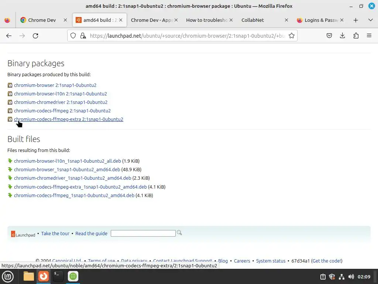378x284 pixels.
Task: Open the Firefox taskbar icon
Action: [44, 277]
